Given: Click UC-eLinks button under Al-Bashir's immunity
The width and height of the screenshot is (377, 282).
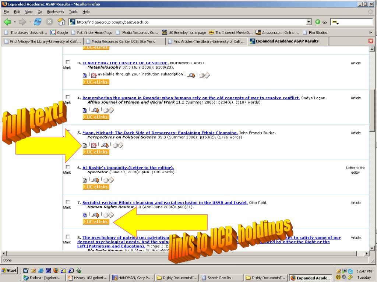Looking at the screenshot, I should (96, 187).
